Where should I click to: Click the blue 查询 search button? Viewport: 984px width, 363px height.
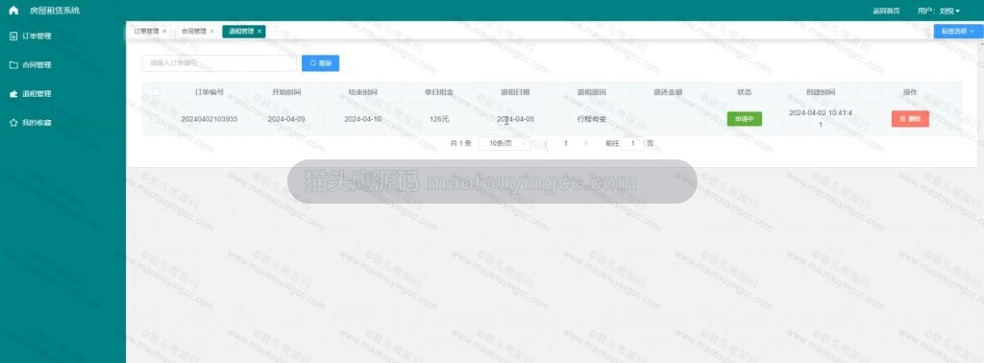[x=320, y=62]
